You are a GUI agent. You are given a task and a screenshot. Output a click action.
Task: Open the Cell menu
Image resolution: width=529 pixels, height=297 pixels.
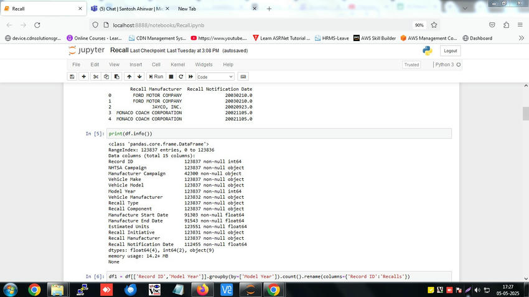tap(156, 65)
